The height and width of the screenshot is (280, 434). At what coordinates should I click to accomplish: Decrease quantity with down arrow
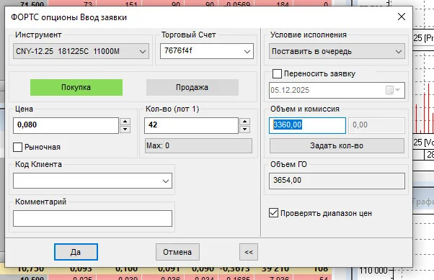[x=244, y=130]
